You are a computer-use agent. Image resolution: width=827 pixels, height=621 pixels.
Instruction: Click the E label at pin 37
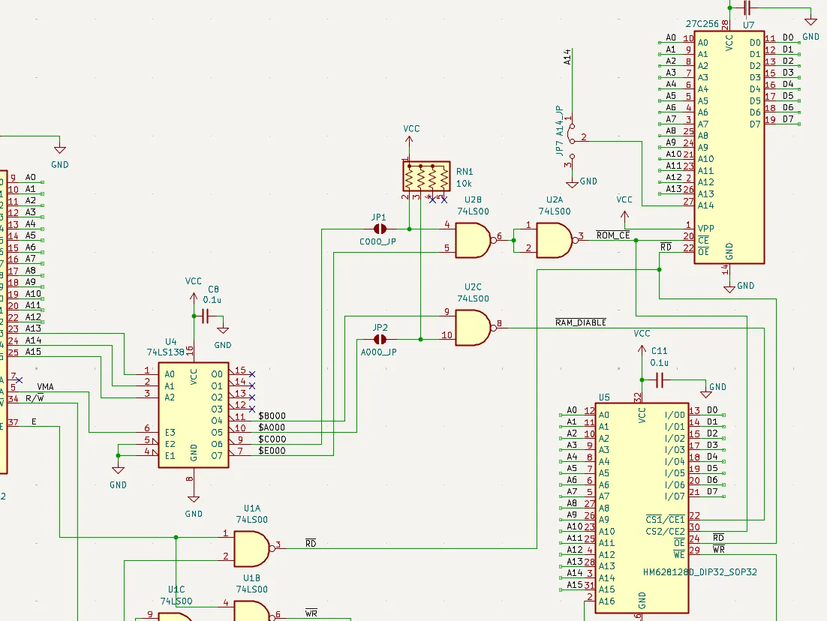35,421
